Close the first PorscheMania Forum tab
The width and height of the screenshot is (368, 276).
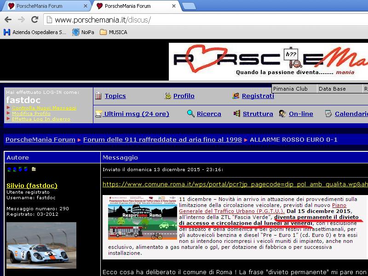pos(86,6)
